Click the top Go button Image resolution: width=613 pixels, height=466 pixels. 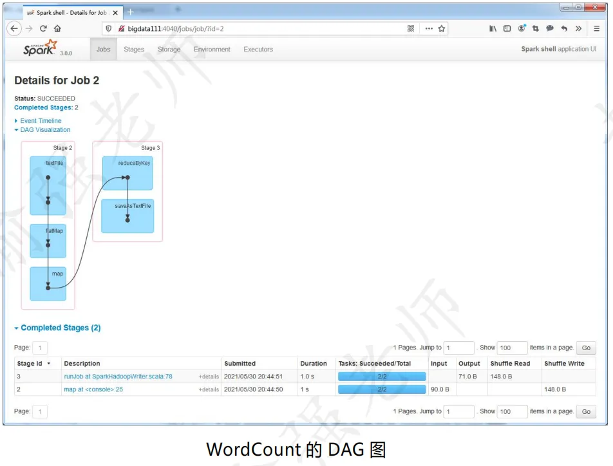click(586, 348)
